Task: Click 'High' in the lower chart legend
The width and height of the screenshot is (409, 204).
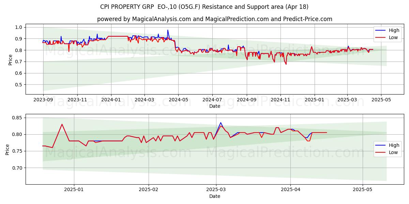Action: tap(394, 145)
